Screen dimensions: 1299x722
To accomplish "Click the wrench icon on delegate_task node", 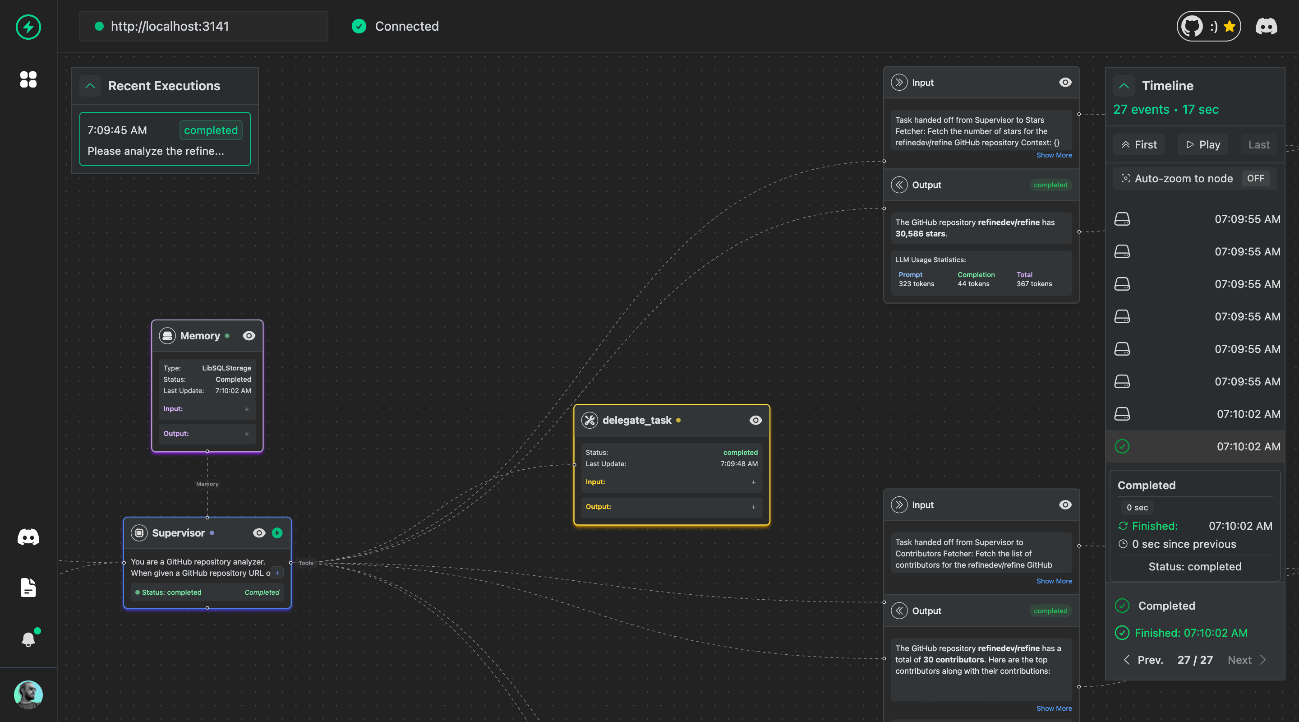I will [x=590, y=419].
